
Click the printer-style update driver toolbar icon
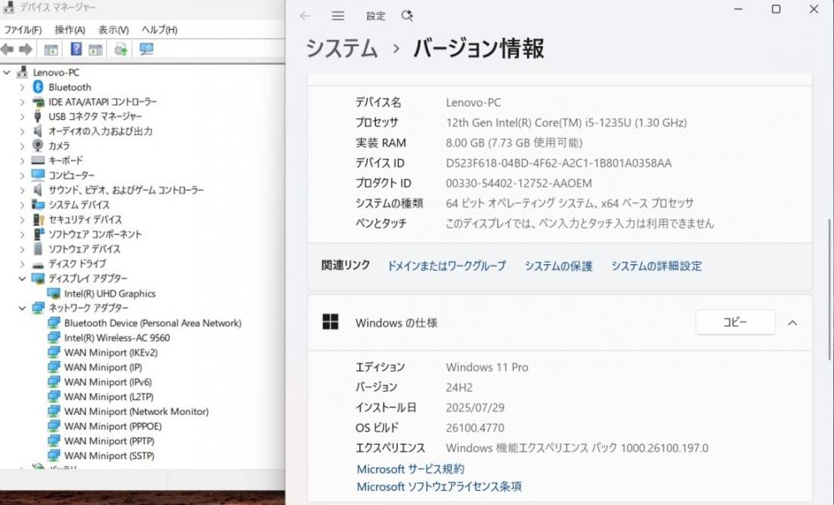pos(121,49)
